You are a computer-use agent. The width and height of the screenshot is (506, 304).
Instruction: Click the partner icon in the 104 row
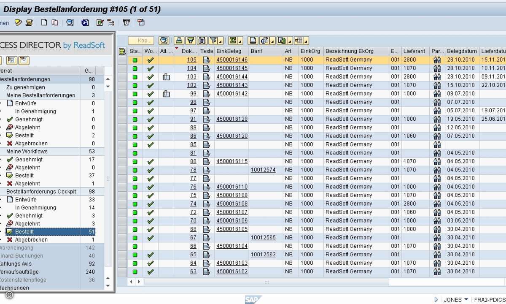point(437,68)
